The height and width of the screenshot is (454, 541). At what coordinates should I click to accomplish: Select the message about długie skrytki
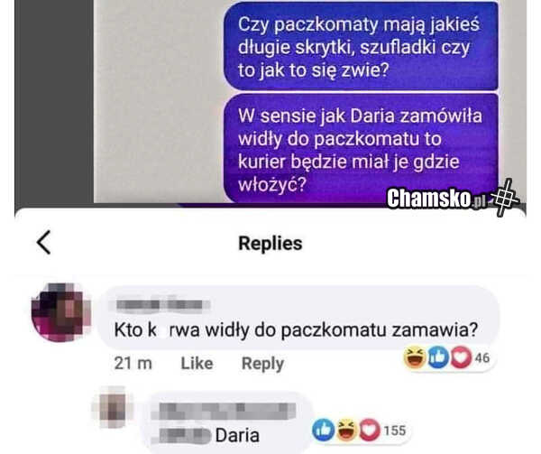click(361, 47)
